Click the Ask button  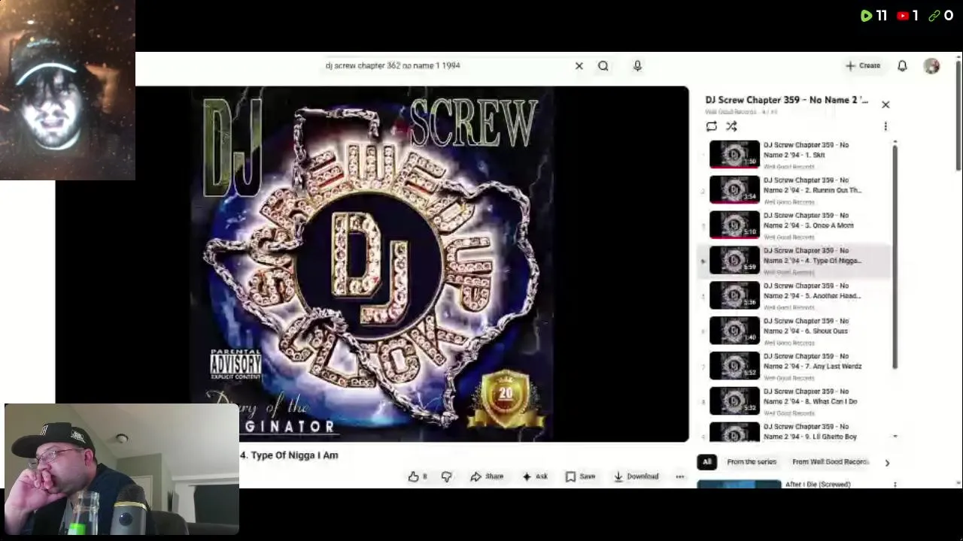click(x=535, y=476)
